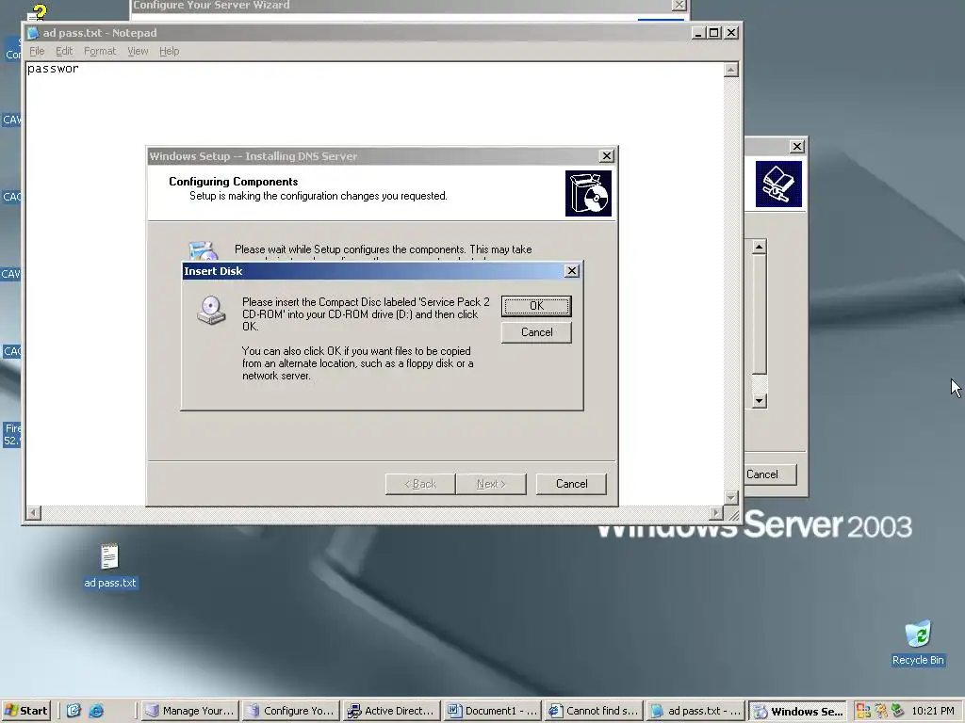The width and height of the screenshot is (965, 723).
Task: Close the background wizard dialog on the right
Action: tap(797, 146)
